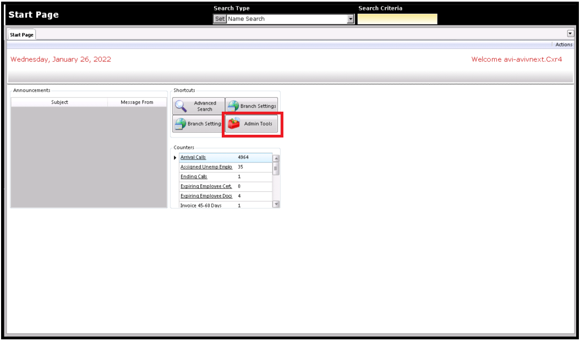Open the Arrival Calls counter link
This screenshot has height=341, width=580.
(x=193, y=157)
